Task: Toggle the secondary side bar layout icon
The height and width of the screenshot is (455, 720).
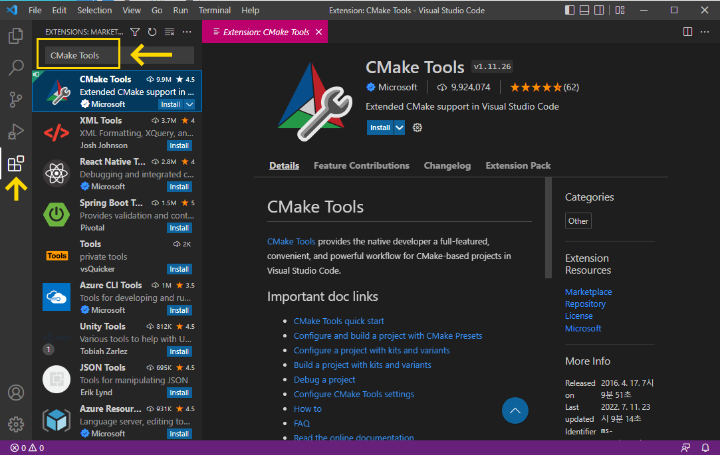Action: tap(599, 10)
